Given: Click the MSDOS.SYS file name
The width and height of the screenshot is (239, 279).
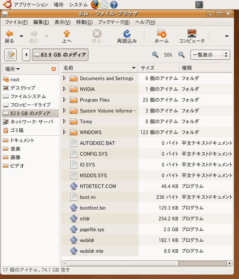Looking at the screenshot, I should 93,175.
